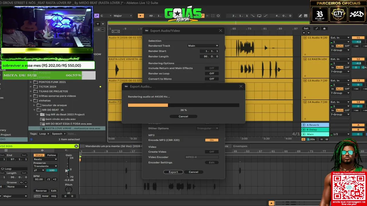Commit the groove with the arrow icon
Viewport: 367px width, 206px height.
[x=25, y=182]
